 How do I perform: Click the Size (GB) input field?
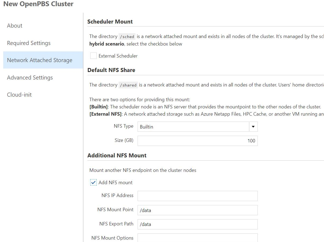pos(197,141)
